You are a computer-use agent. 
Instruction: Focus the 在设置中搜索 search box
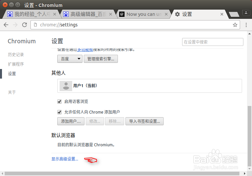[213, 42]
